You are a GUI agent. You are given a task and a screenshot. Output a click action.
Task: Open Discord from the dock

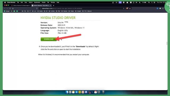86,92
